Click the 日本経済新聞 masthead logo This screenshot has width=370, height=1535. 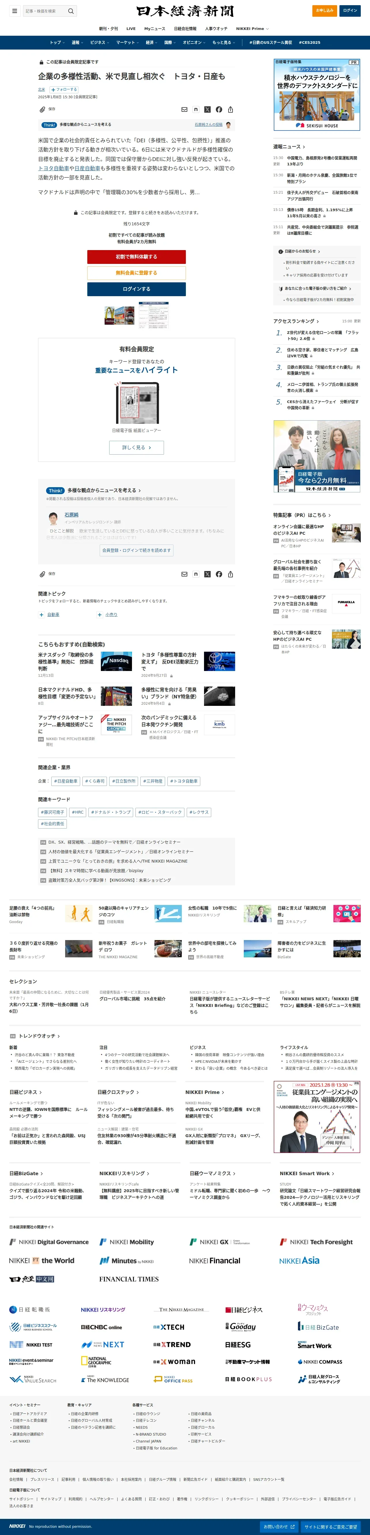point(185,11)
